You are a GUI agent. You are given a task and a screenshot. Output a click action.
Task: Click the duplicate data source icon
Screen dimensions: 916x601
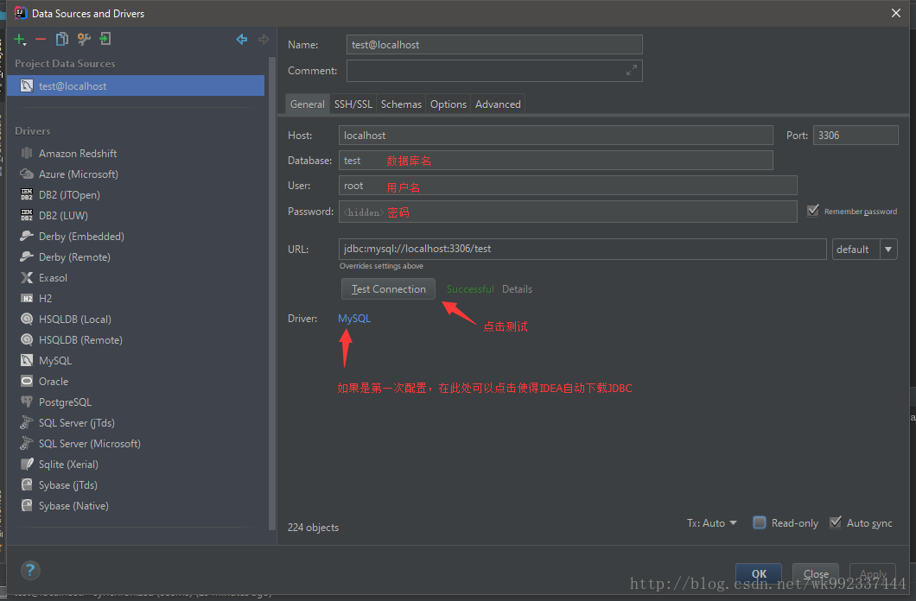(61, 39)
